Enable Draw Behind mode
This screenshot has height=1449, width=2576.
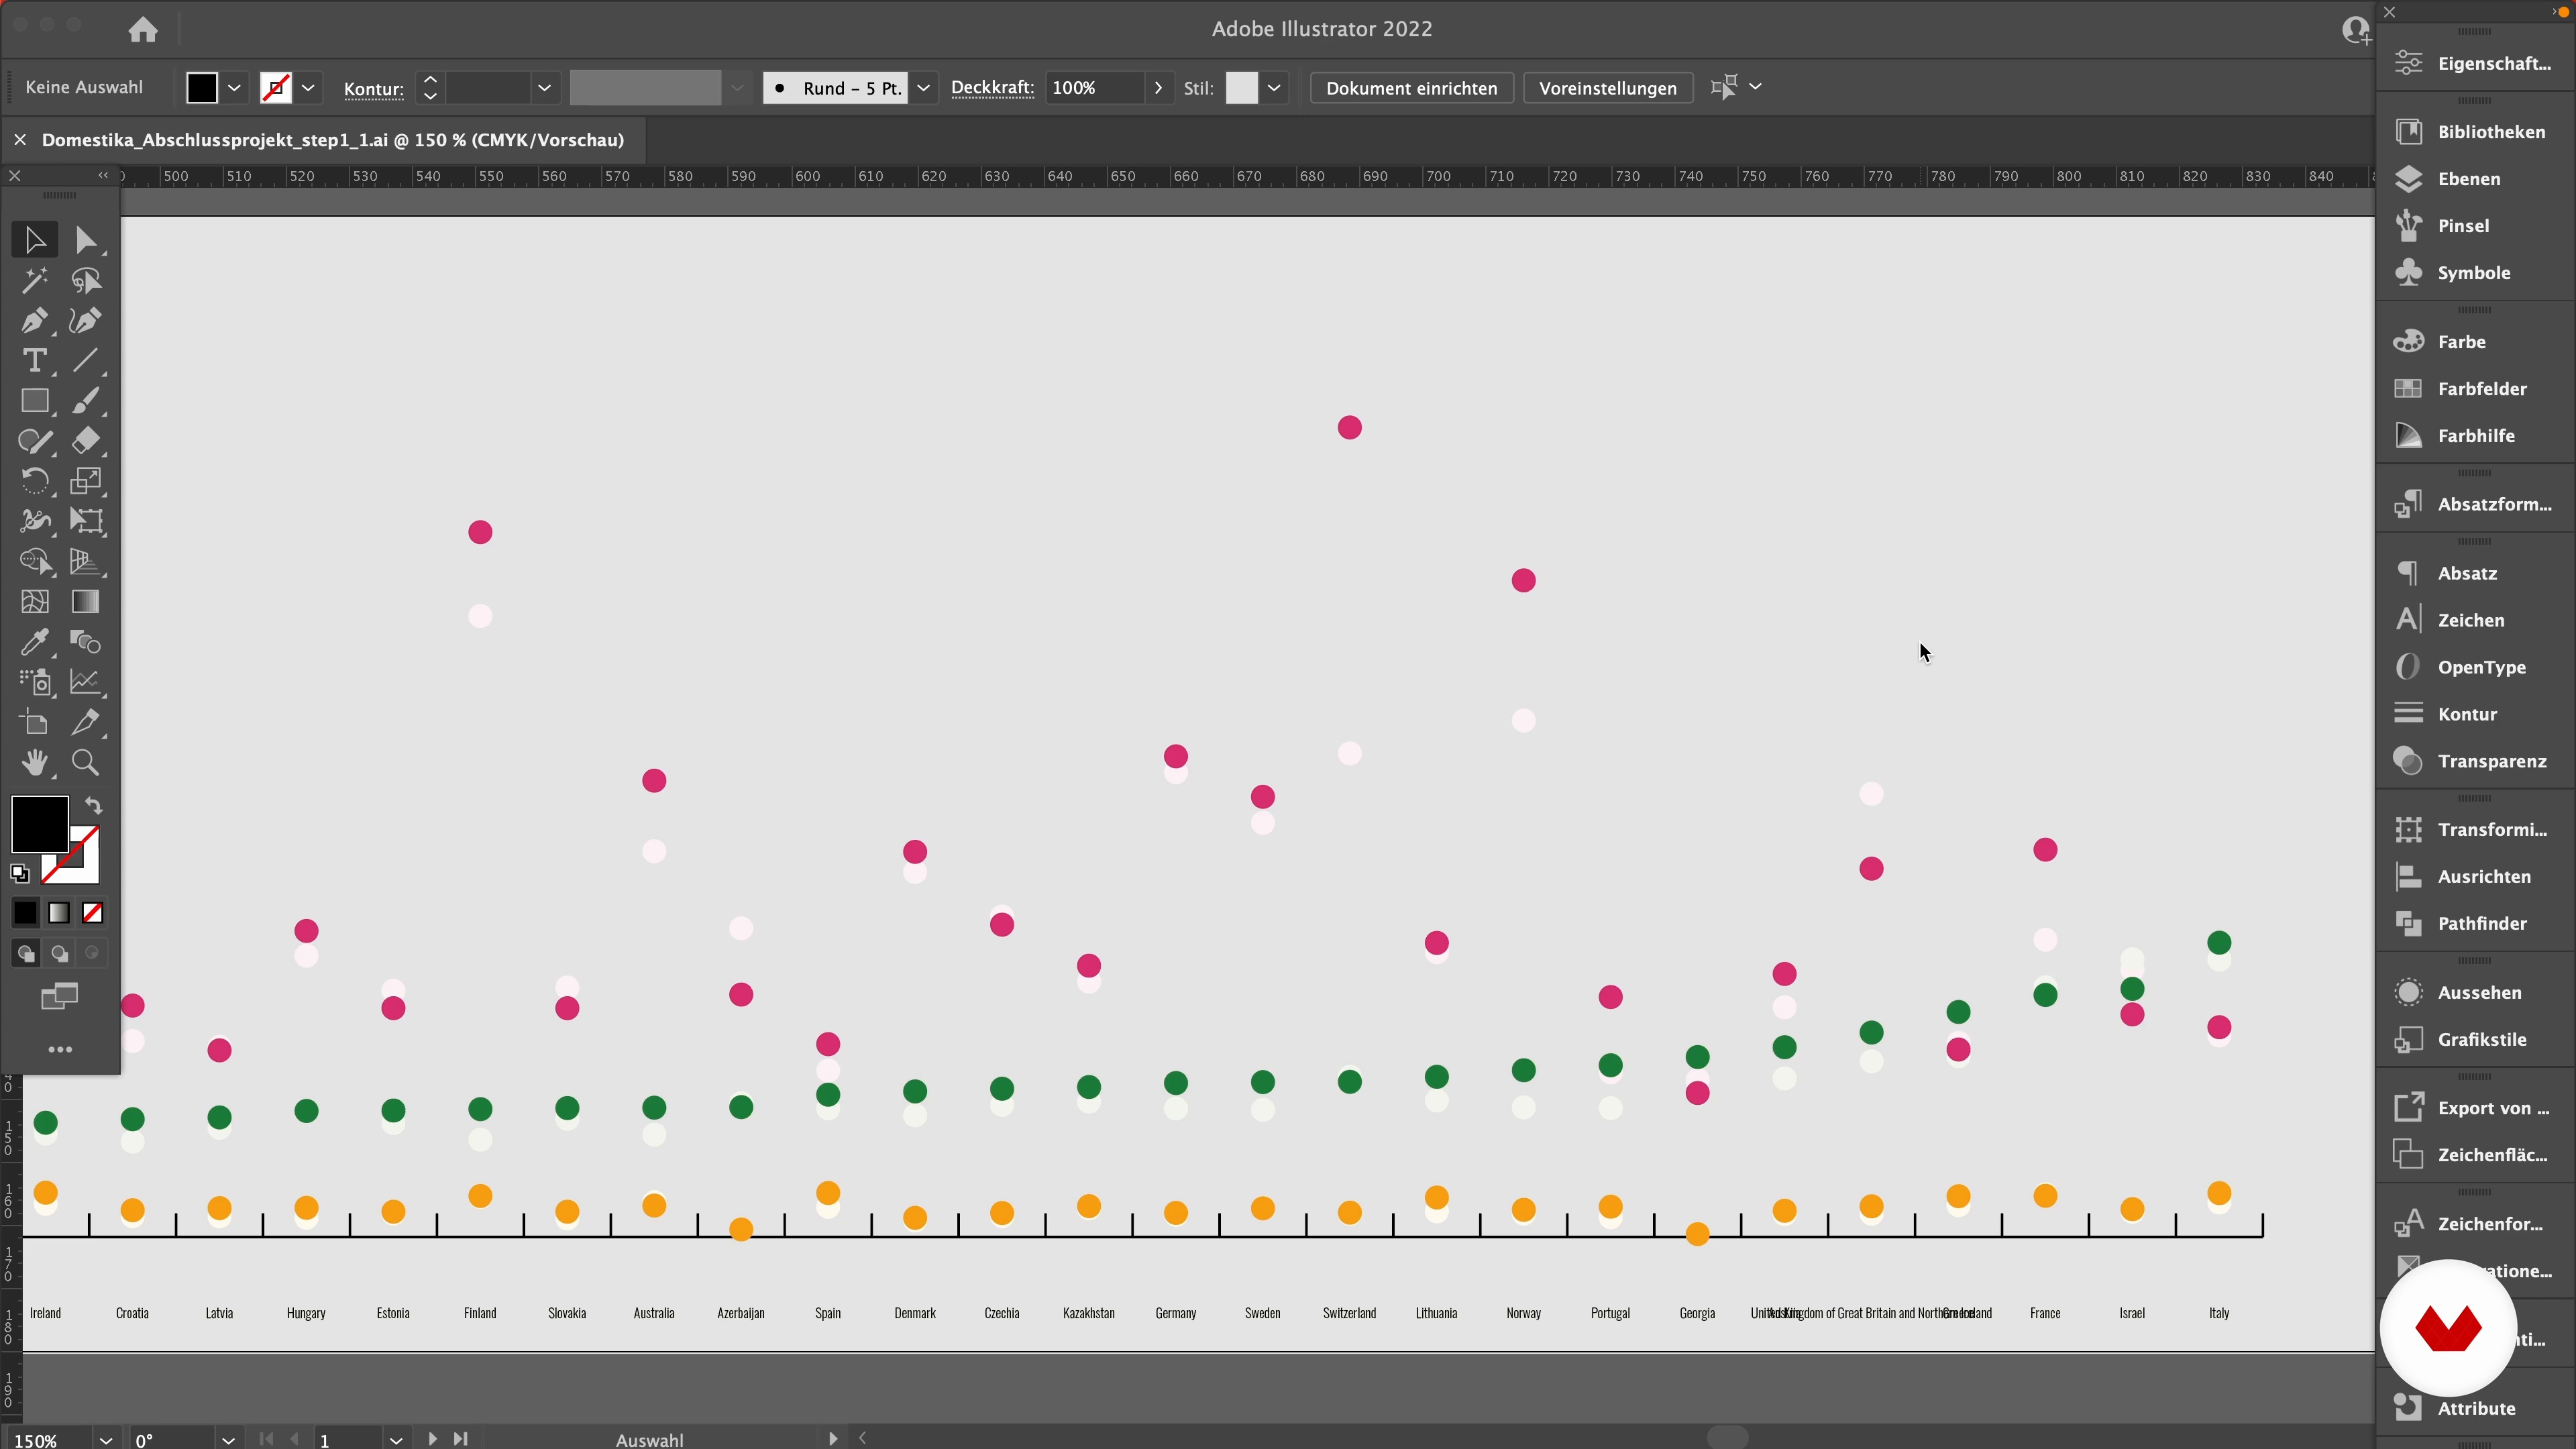[x=60, y=954]
